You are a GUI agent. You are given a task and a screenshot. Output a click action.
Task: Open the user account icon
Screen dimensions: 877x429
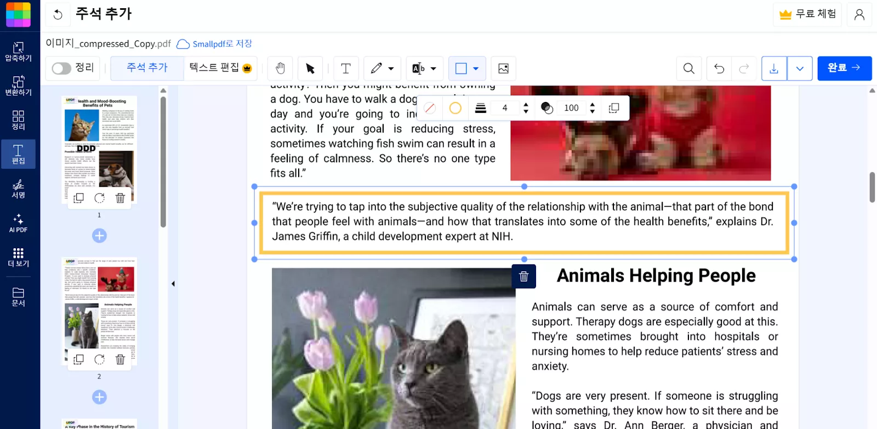pos(859,15)
